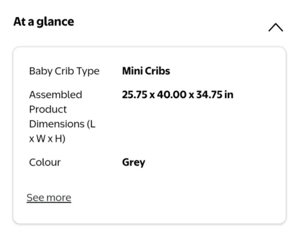The width and height of the screenshot is (299, 230).
Task: Click the At a glance heading
Action: pos(44,22)
